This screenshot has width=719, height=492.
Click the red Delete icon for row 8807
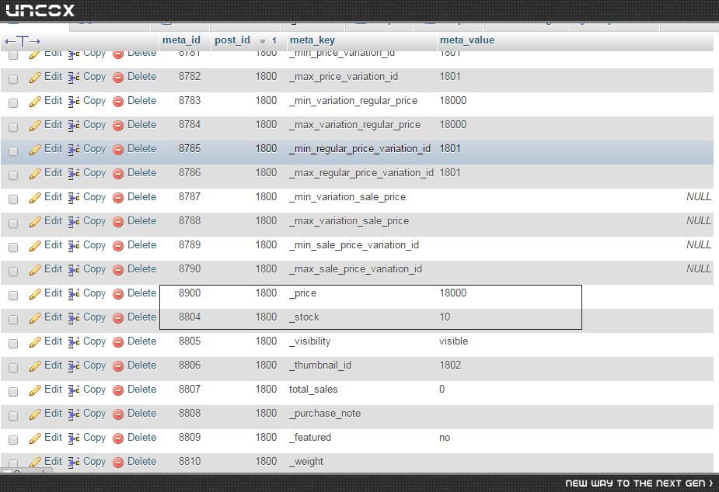click(118, 390)
